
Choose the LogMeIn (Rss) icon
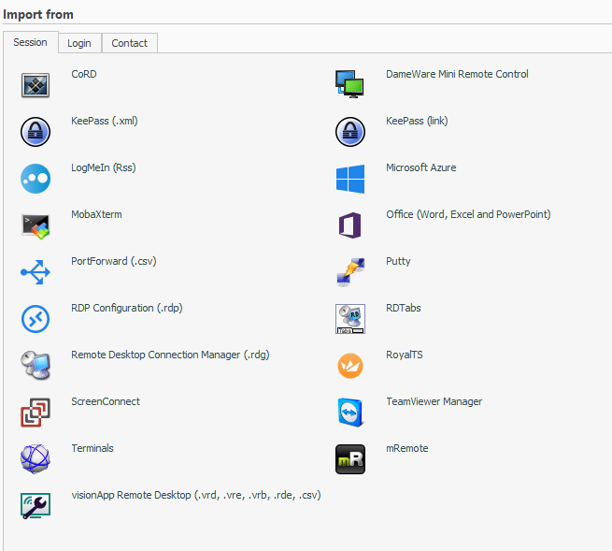tap(36, 179)
